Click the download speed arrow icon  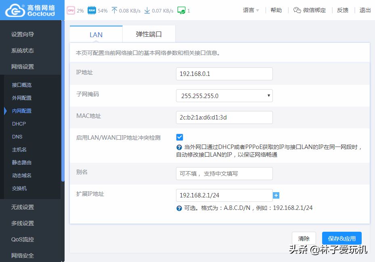coord(147,10)
